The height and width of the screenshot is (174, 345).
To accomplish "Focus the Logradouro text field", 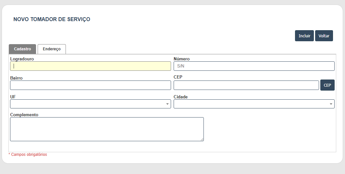I will coord(91,66).
